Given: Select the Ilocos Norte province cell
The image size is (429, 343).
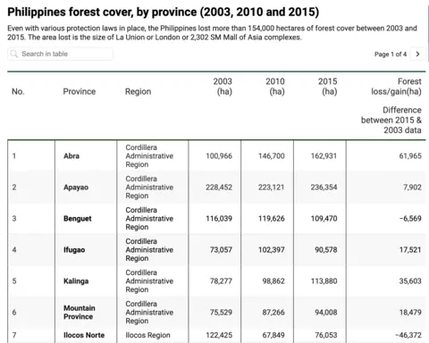Looking at the screenshot, I should click(84, 335).
